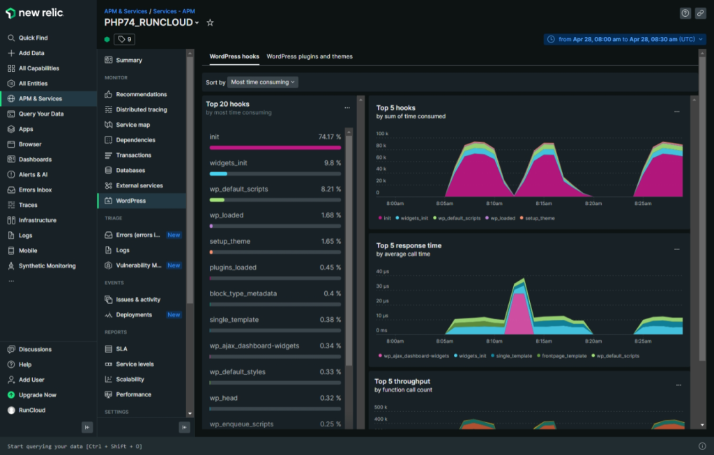Open the tags icon showing 9

[124, 39]
